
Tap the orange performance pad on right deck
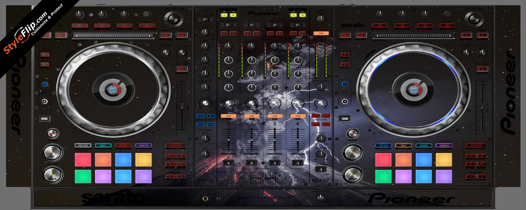click(404, 160)
